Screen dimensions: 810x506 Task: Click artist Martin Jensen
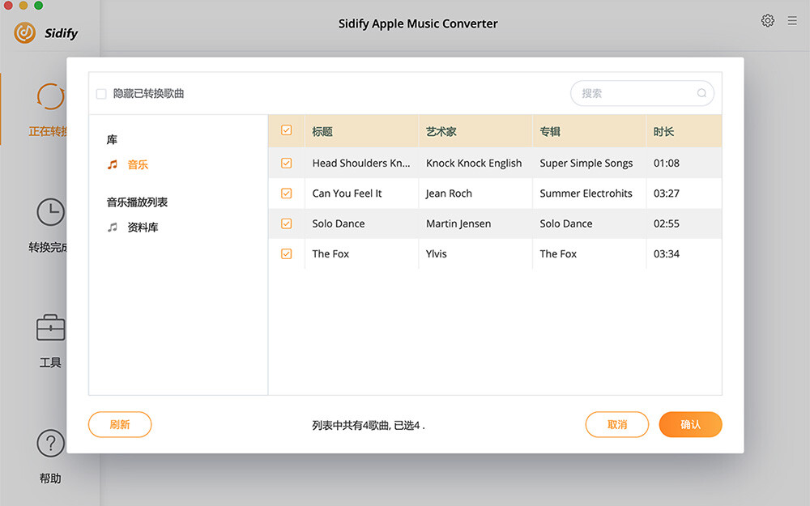pyautogui.click(x=458, y=223)
